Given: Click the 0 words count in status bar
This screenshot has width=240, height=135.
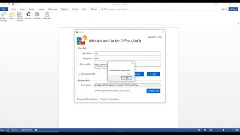Looking at the screenshot, I should coord(15,130).
